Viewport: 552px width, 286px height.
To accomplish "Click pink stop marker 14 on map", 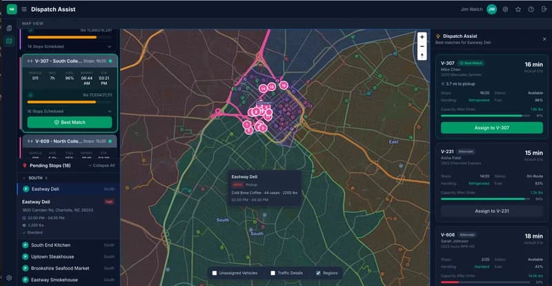I will [x=263, y=89].
